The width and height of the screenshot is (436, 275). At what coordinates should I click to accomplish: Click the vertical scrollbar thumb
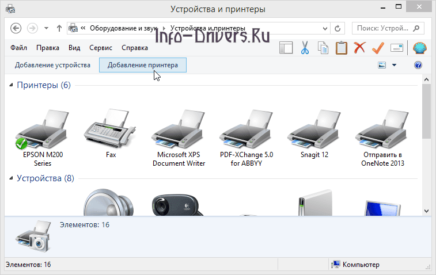426,111
